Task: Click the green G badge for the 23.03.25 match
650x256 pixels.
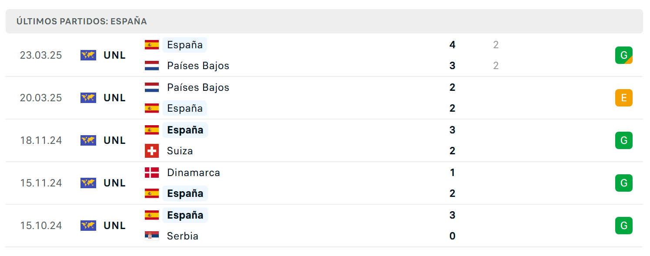Action: (623, 55)
